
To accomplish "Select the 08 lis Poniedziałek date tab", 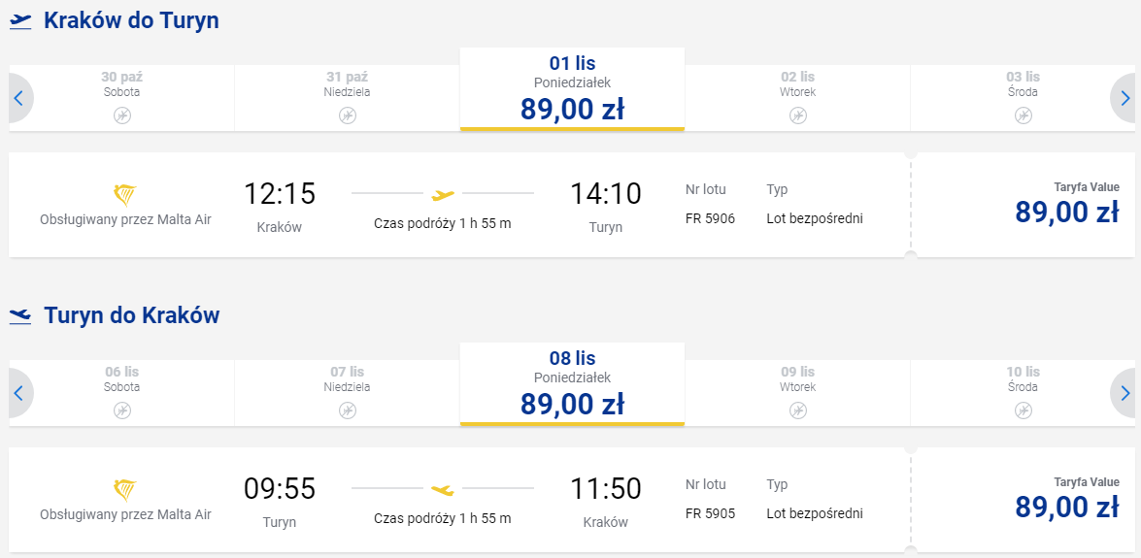I will (x=572, y=384).
